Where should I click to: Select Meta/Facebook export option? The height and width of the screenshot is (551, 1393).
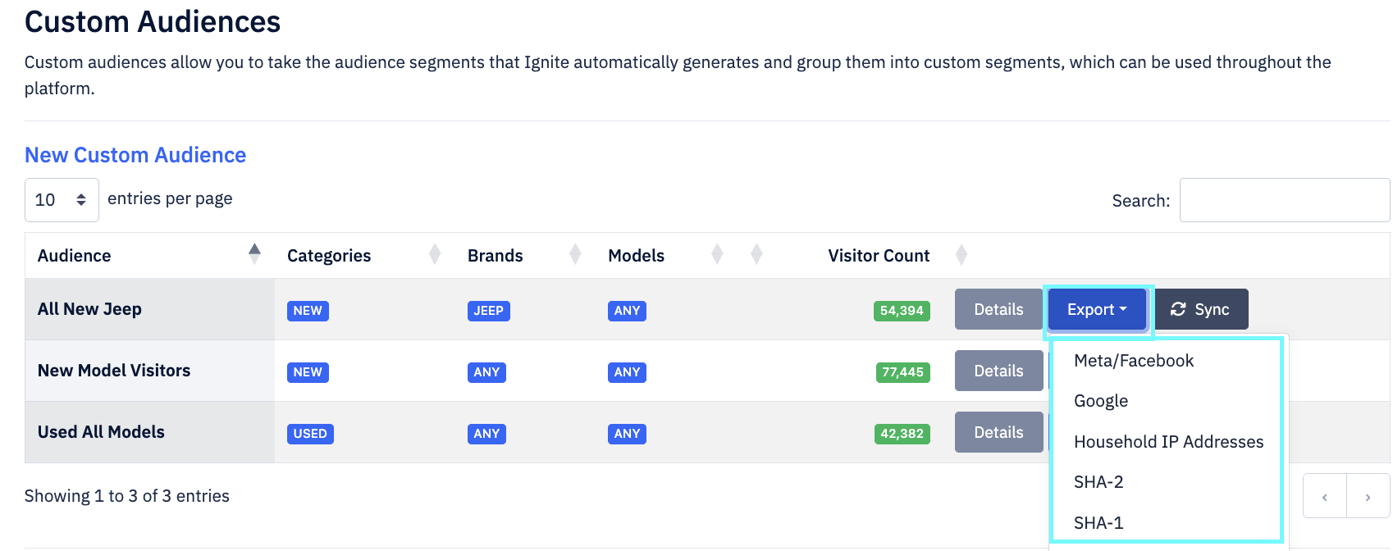click(x=1133, y=361)
